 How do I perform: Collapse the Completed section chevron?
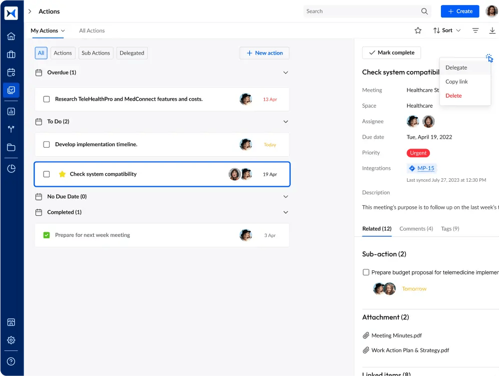(x=286, y=212)
